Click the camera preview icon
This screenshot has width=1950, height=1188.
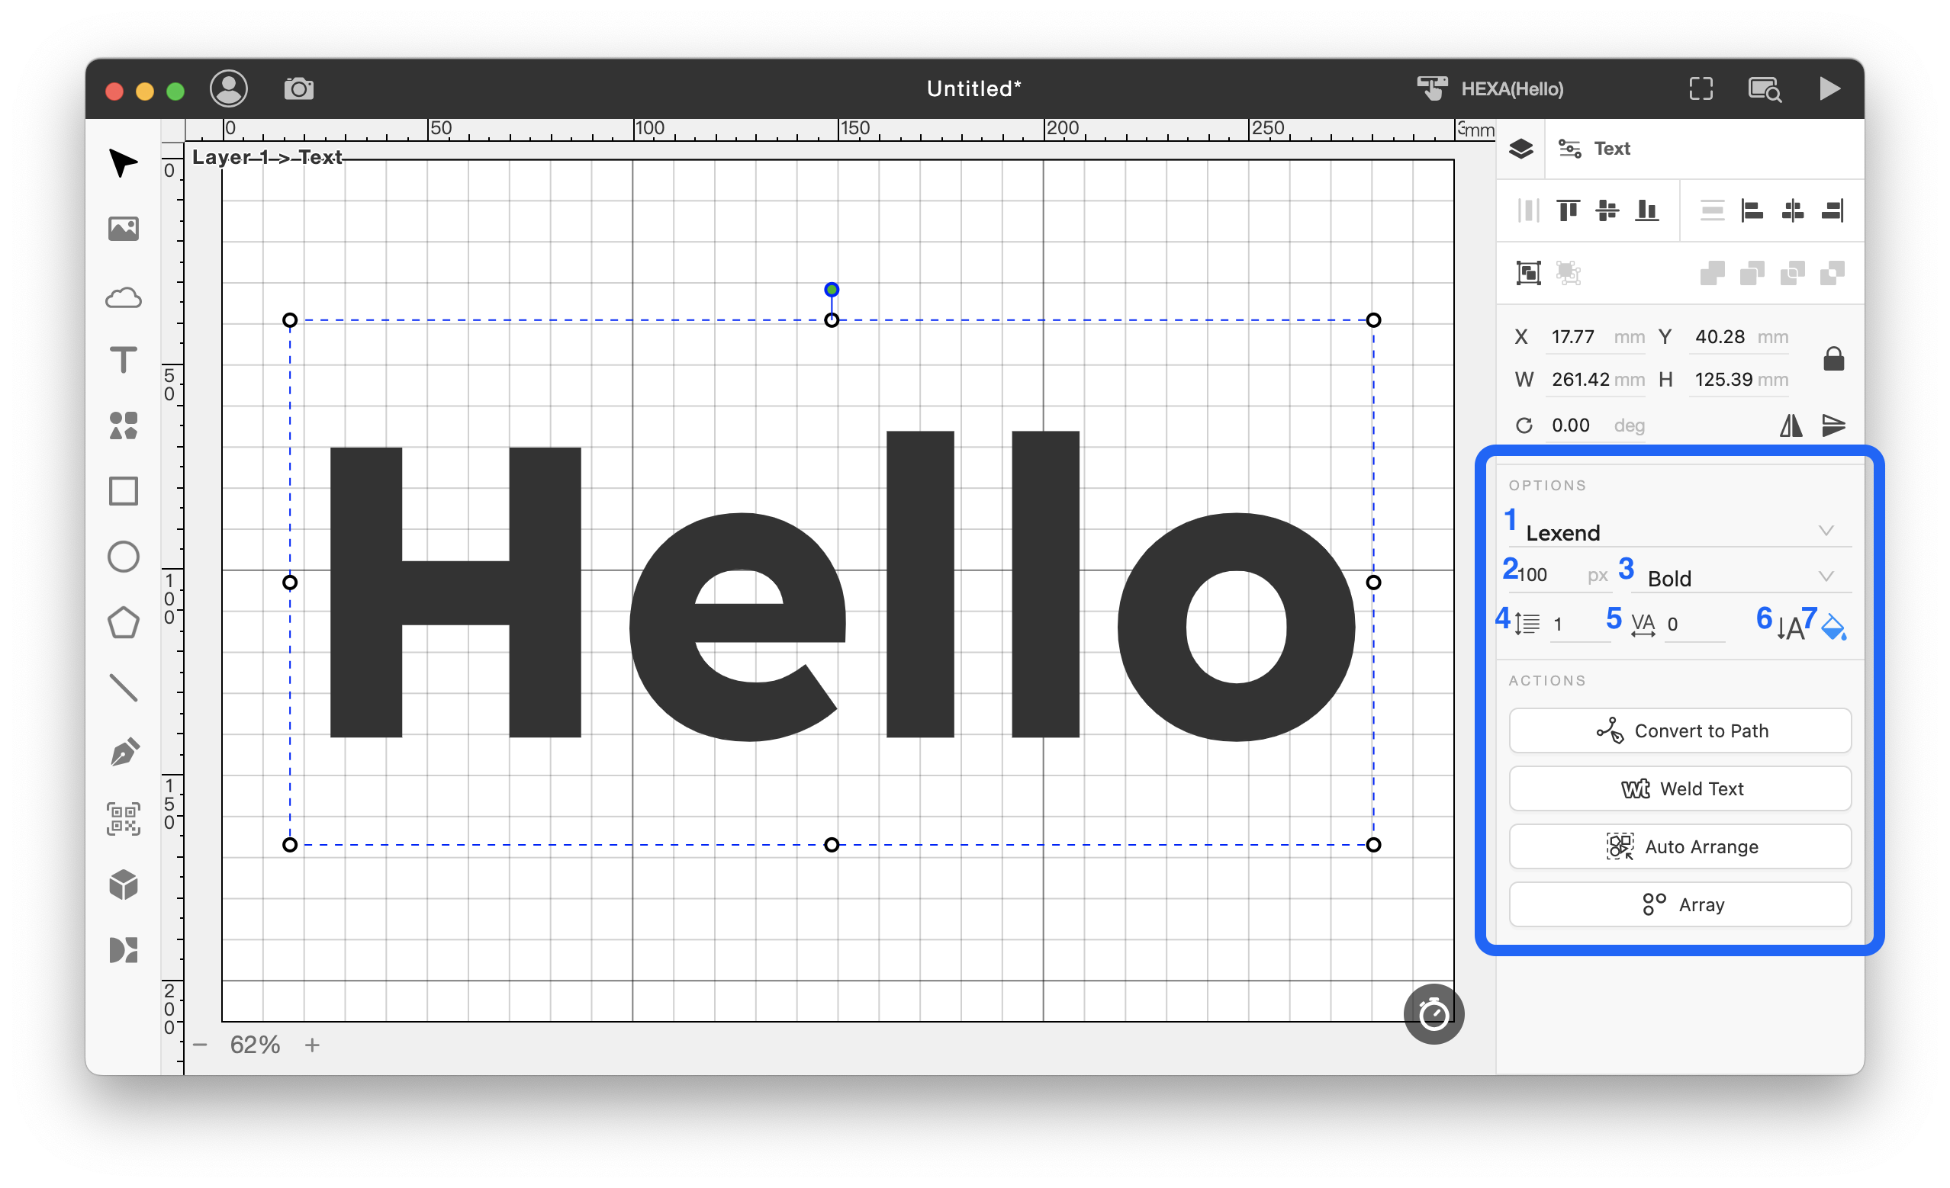(x=298, y=88)
